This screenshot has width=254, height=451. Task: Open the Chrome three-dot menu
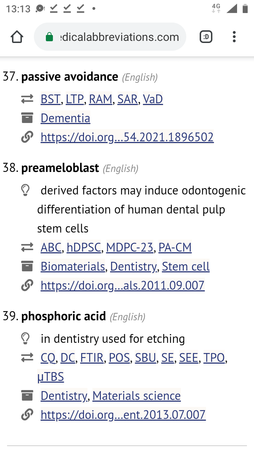[234, 37]
